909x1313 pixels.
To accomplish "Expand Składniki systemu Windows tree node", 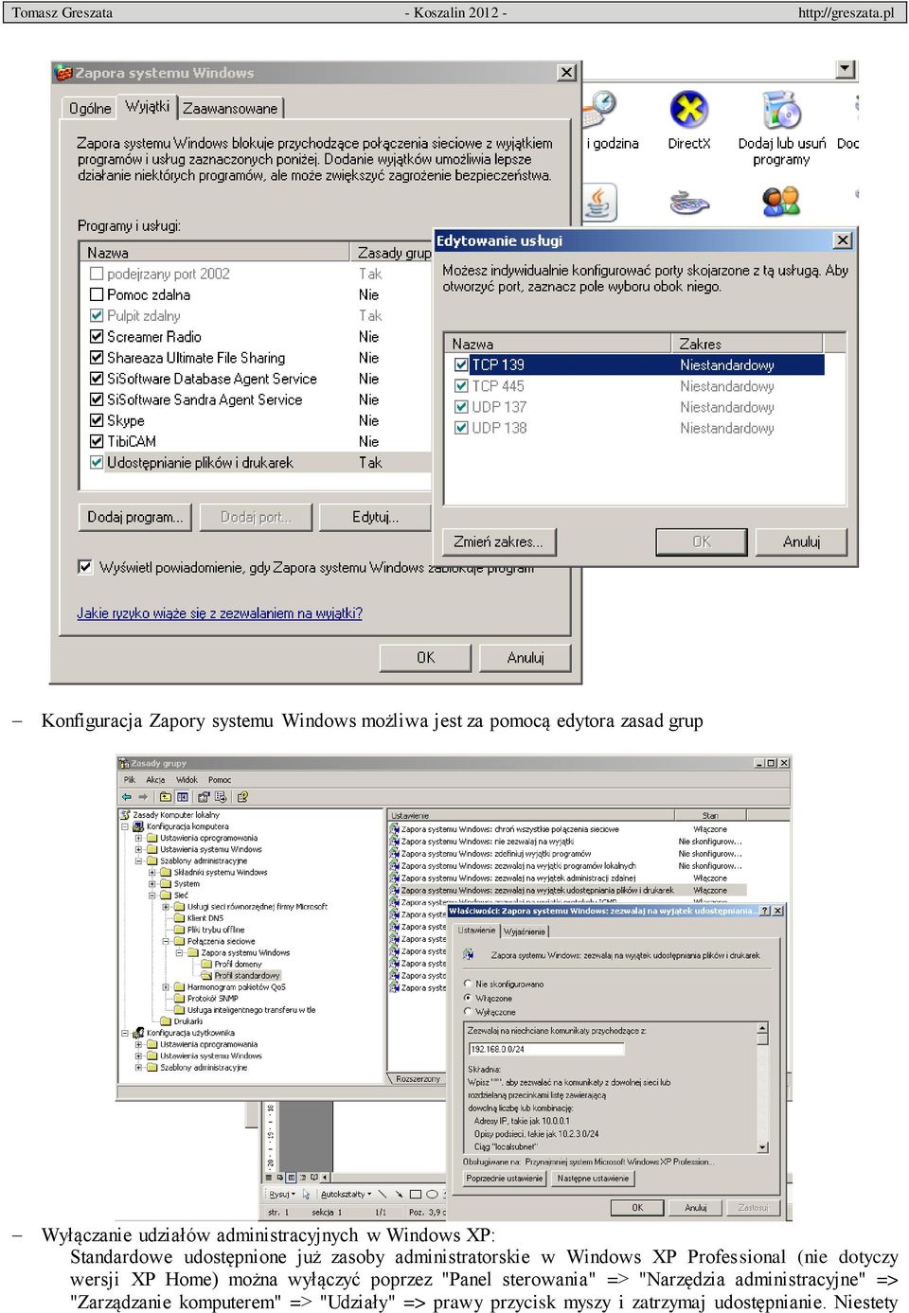I will pyautogui.click(x=151, y=872).
